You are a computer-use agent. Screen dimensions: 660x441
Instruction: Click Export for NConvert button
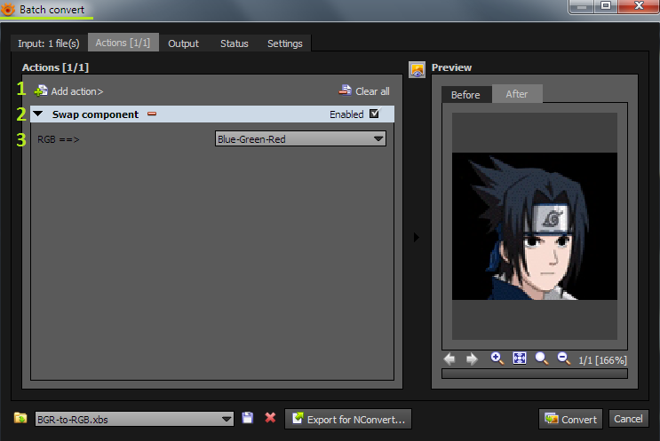tap(348, 419)
